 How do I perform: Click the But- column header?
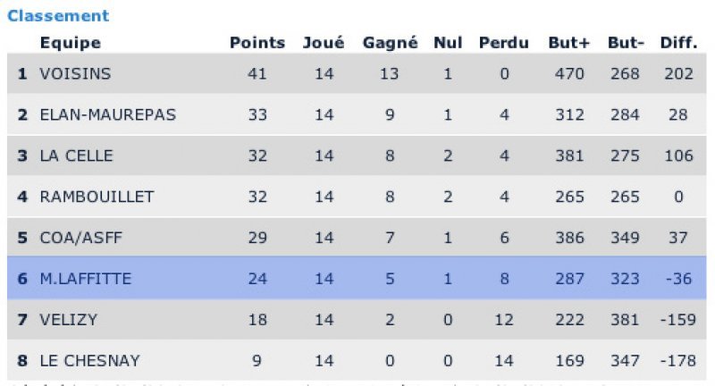pyautogui.click(x=626, y=42)
